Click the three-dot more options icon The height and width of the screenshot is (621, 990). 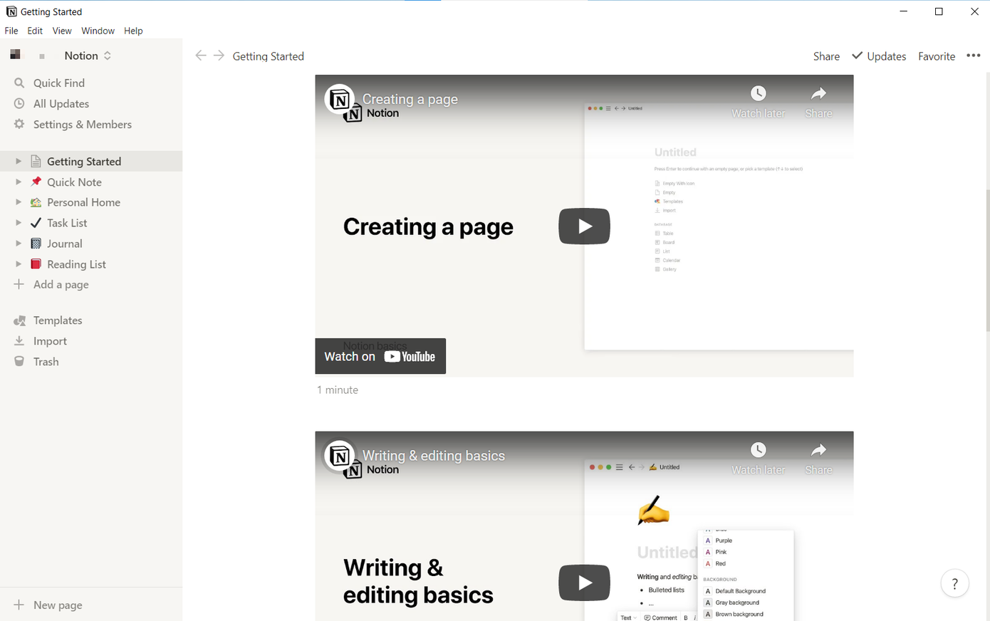(973, 56)
